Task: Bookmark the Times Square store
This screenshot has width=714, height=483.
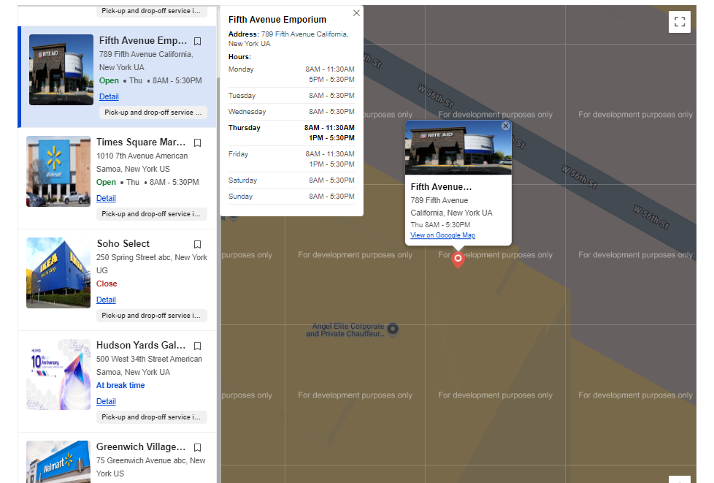Action: click(197, 142)
